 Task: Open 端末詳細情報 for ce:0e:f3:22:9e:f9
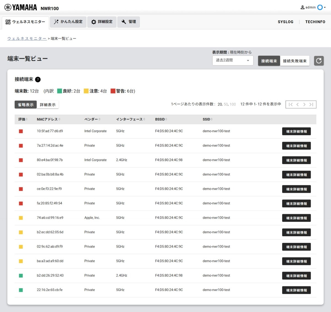(297, 189)
